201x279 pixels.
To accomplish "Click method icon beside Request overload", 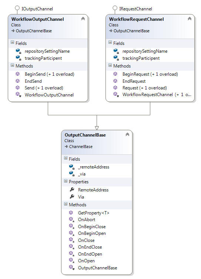I will coord(115,88).
